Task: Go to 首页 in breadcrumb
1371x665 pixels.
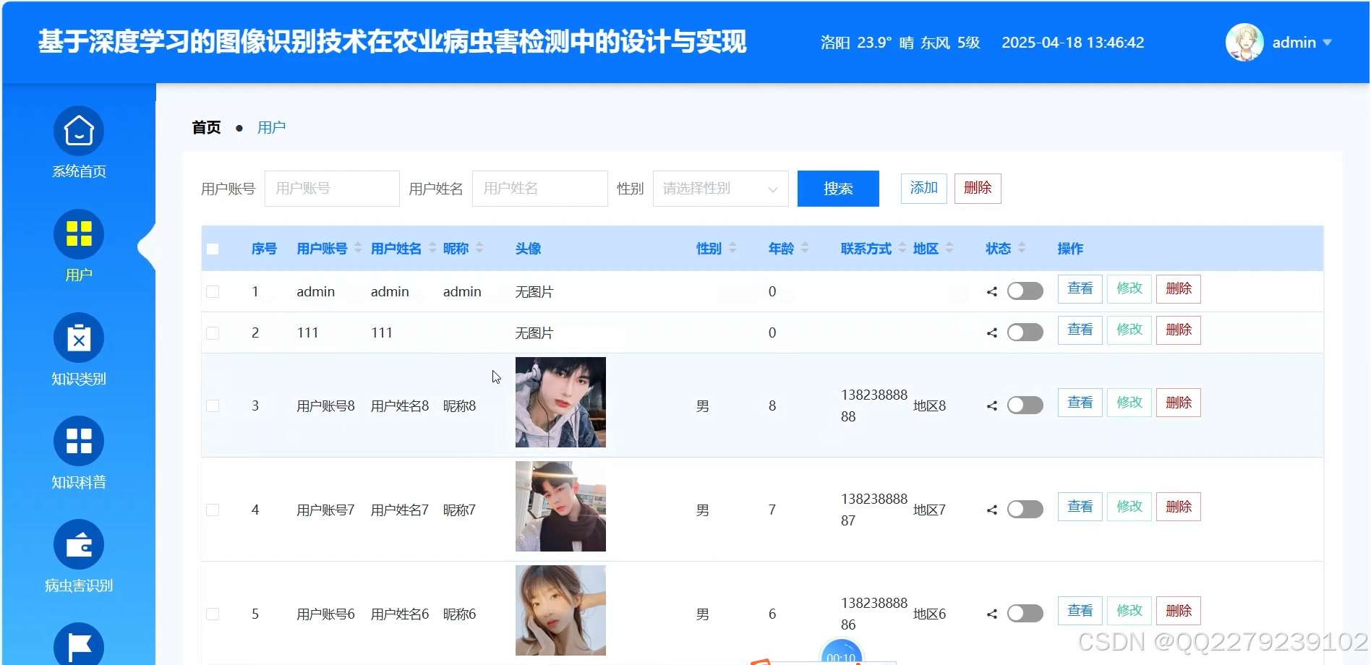Action: click(x=206, y=127)
